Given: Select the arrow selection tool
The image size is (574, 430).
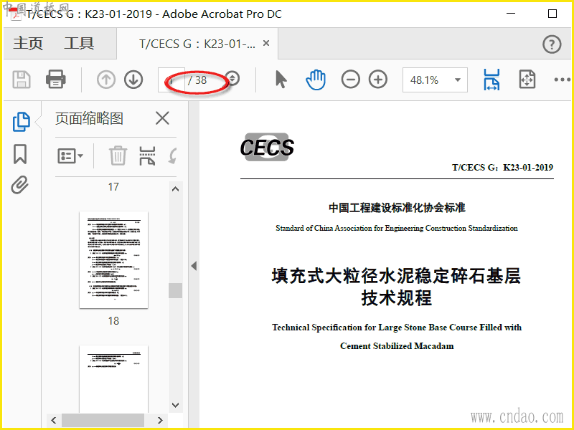Looking at the screenshot, I should (x=281, y=80).
